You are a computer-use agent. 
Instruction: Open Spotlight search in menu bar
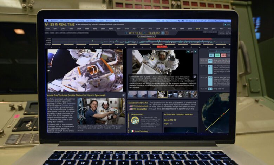pos(227,21)
